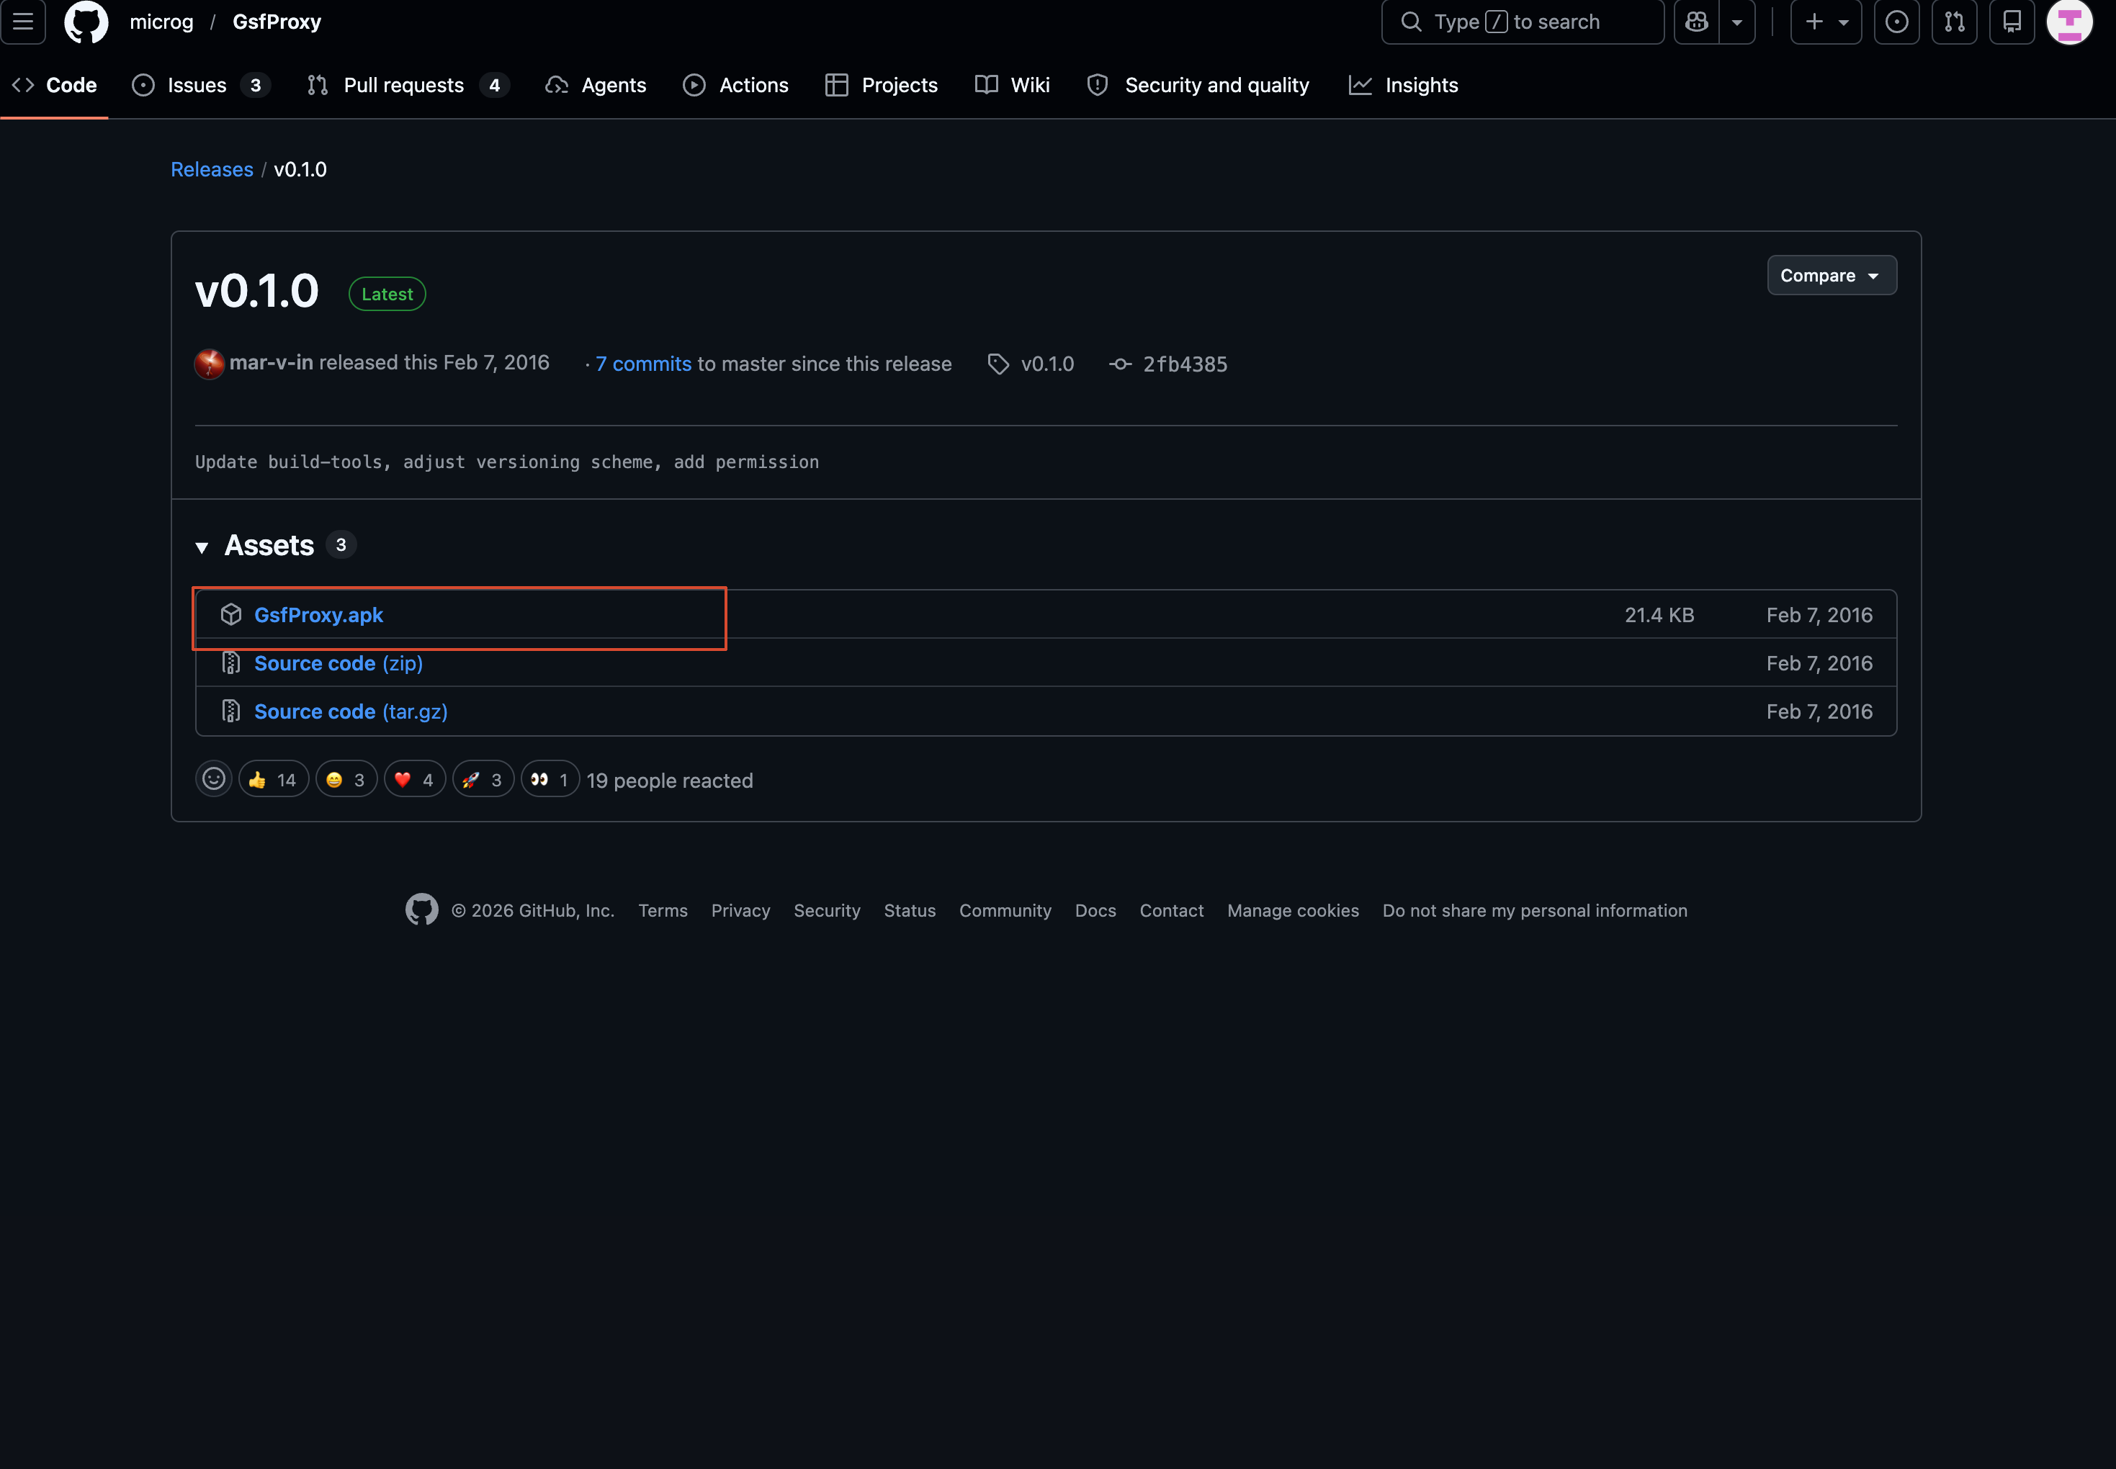Expand the Copilot dropdown arrow
The image size is (2116, 1469).
pos(1736,22)
